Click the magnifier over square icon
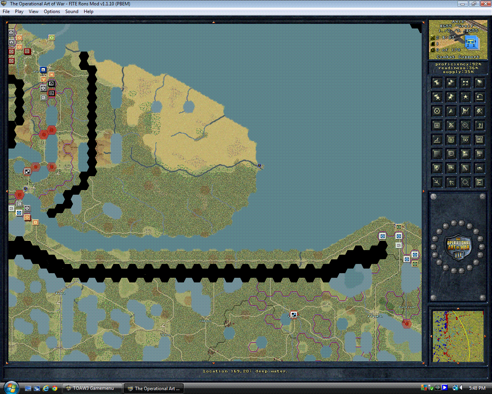Image resolution: width=492 pixels, height=394 pixels. tap(451, 154)
